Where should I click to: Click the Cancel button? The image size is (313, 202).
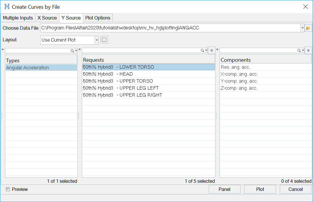[x=296, y=189]
